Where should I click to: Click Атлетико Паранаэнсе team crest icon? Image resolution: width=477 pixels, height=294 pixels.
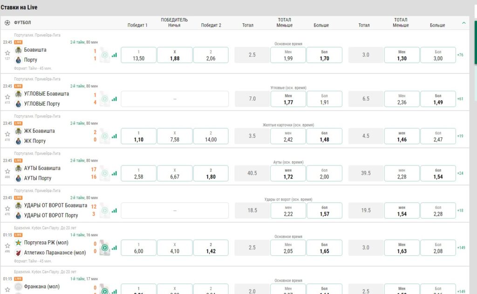(18, 253)
